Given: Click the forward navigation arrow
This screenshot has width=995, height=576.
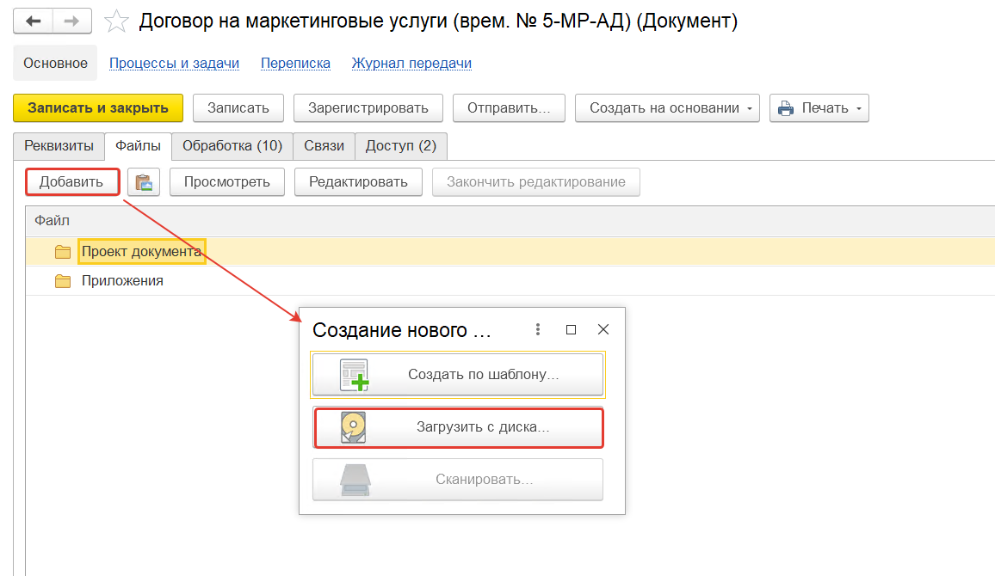Looking at the screenshot, I should coord(73,21).
